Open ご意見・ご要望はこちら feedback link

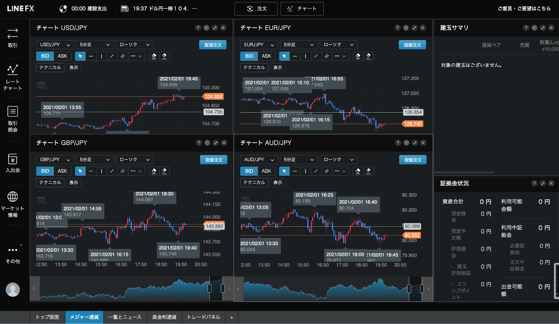tap(524, 9)
